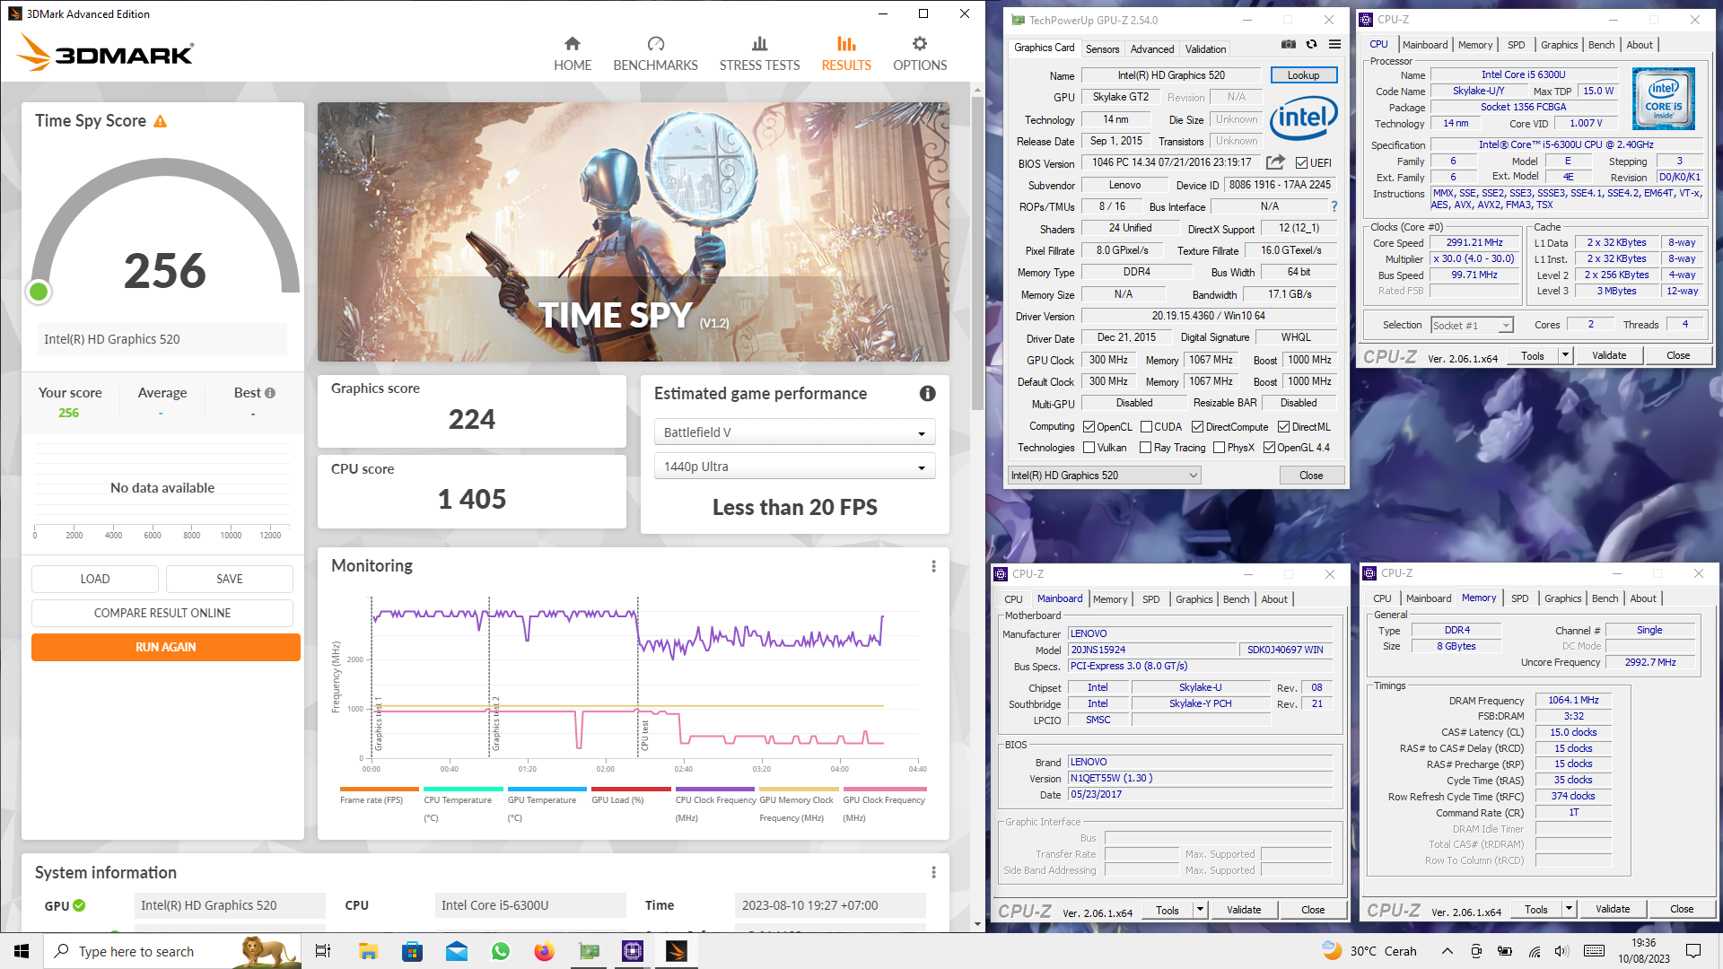
Task: Toggle the PhysX checkbox in GPU-Z
Action: [x=1219, y=448]
